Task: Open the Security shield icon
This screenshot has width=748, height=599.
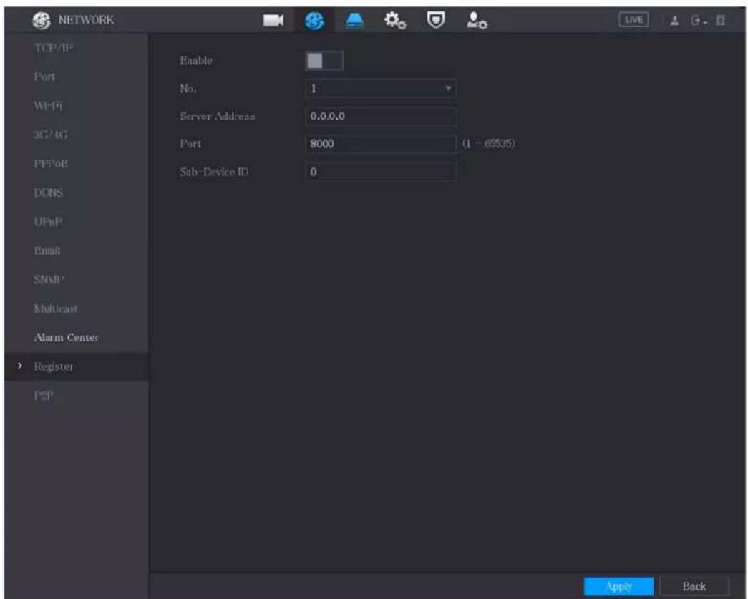Action: coord(435,20)
